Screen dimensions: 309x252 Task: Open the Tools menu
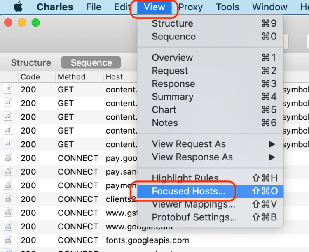click(x=227, y=7)
